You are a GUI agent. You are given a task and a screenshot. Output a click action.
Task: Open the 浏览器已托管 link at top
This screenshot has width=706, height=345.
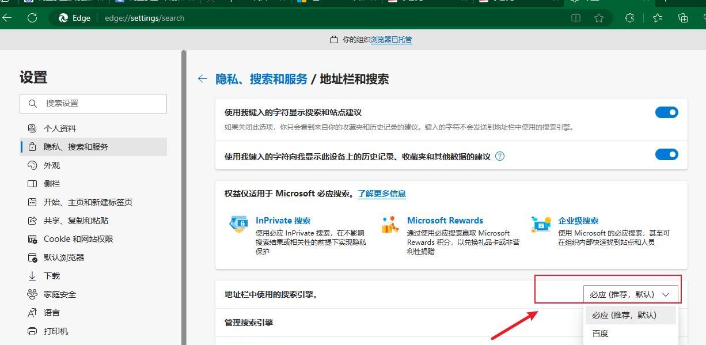pyautogui.click(x=390, y=39)
